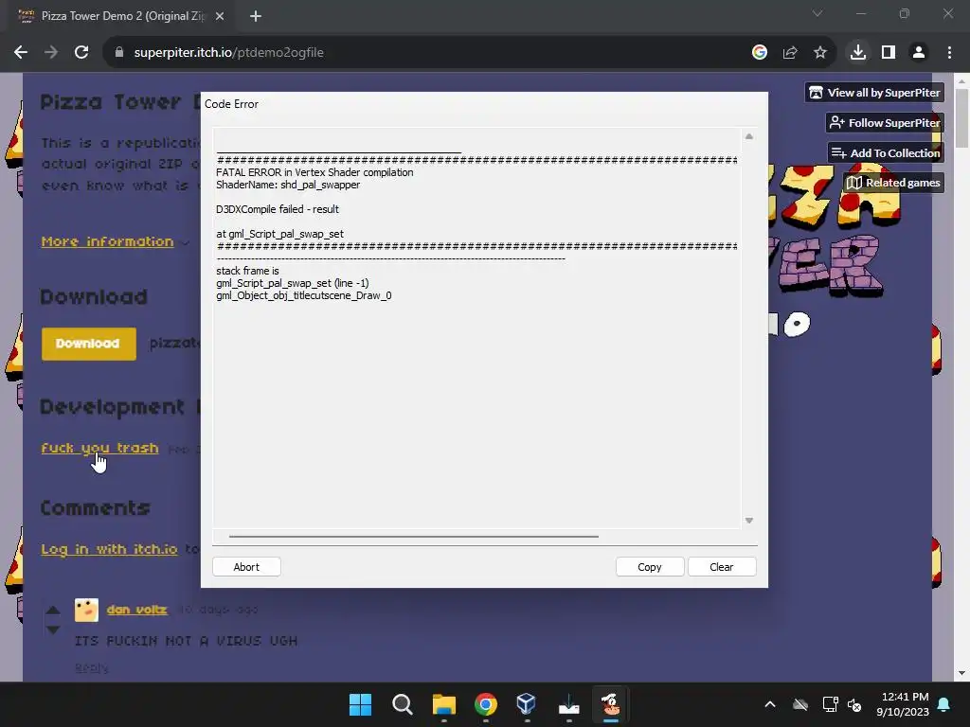Open network status tray icon
Screen dimensions: 970x727
coord(830,704)
